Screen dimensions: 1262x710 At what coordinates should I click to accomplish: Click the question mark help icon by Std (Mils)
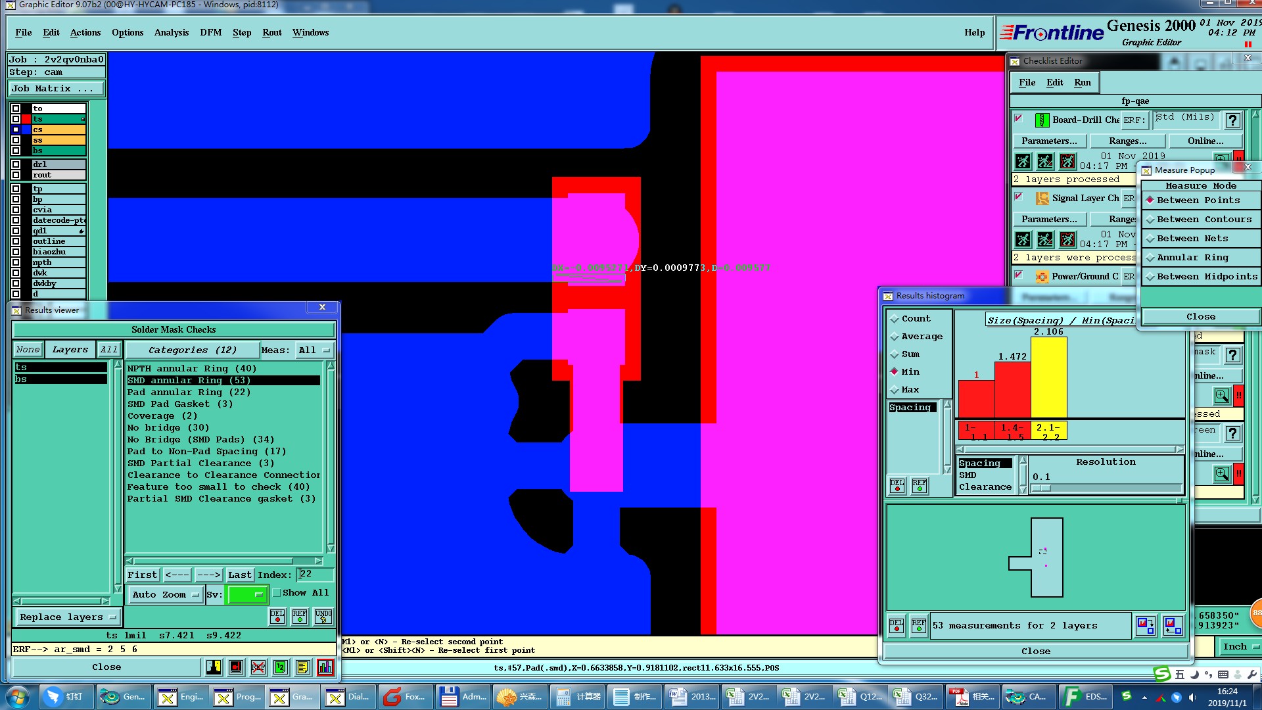(1233, 120)
